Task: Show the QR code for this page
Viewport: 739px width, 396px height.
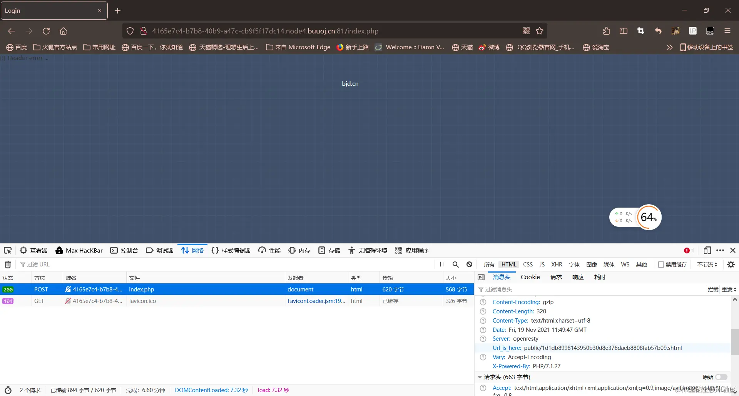Action: click(x=526, y=31)
